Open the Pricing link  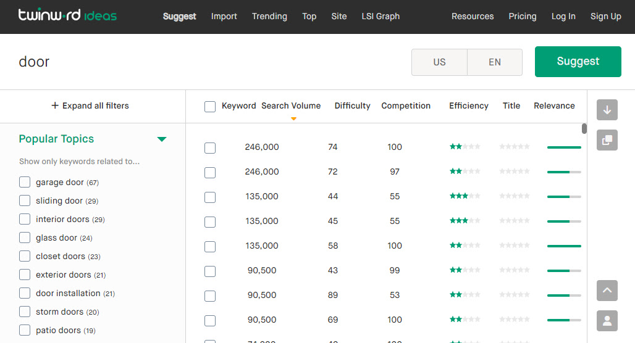tap(523, 16)
